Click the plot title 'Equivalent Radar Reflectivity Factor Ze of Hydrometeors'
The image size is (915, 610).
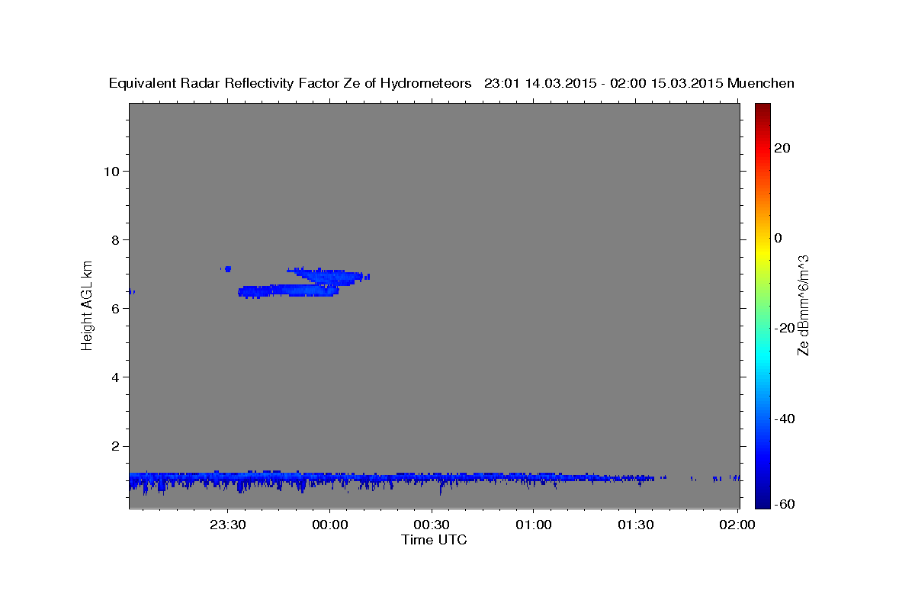[291, 84]
